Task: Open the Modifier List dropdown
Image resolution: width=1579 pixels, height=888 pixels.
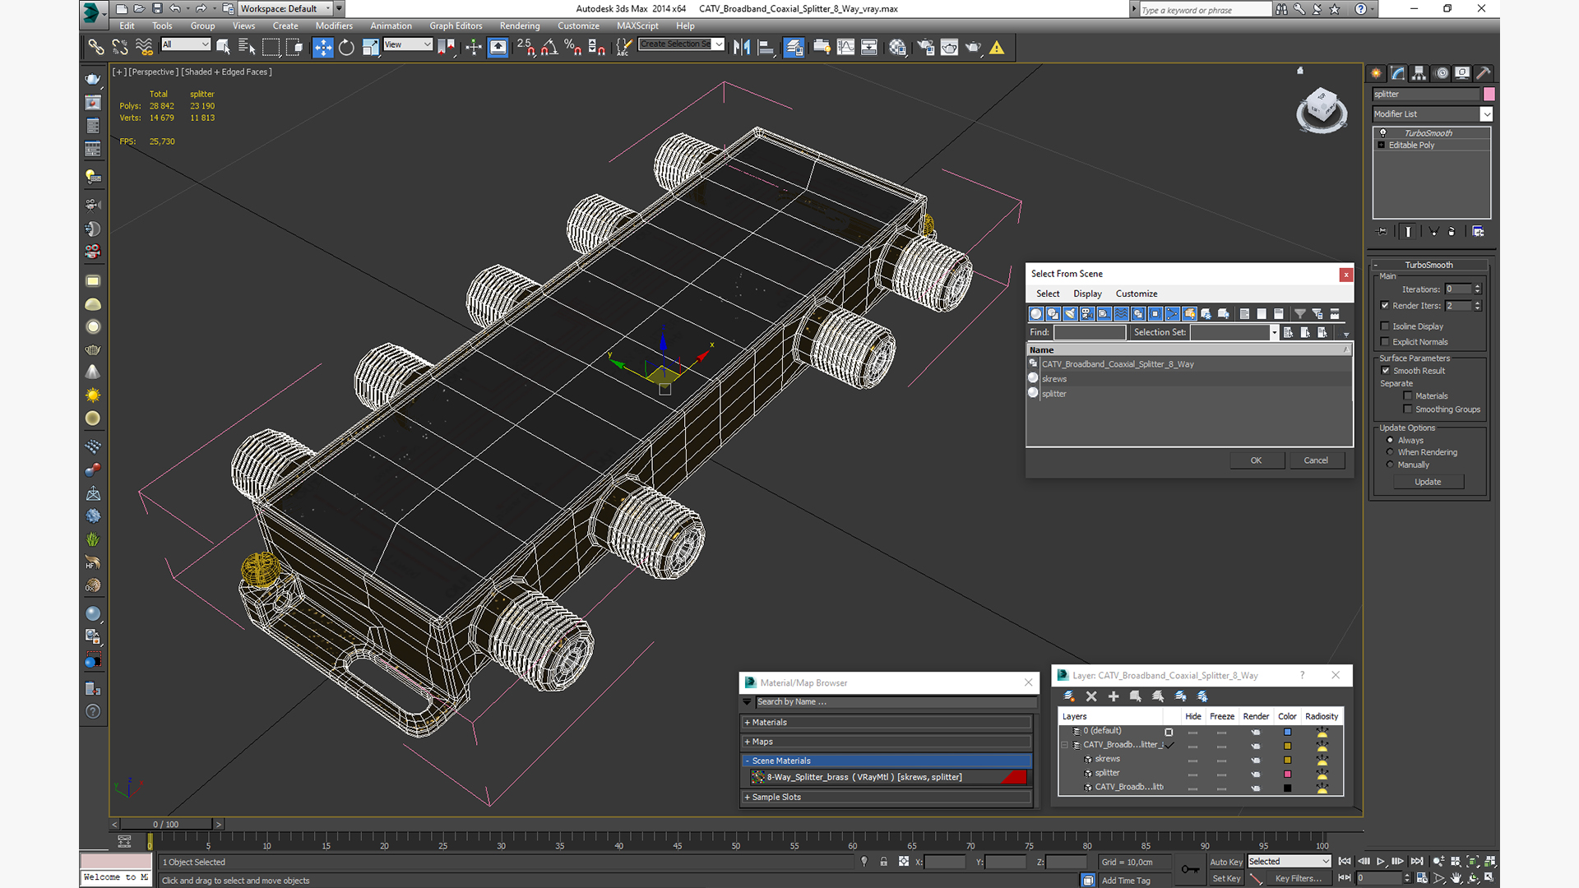Action: (1432, 114)
